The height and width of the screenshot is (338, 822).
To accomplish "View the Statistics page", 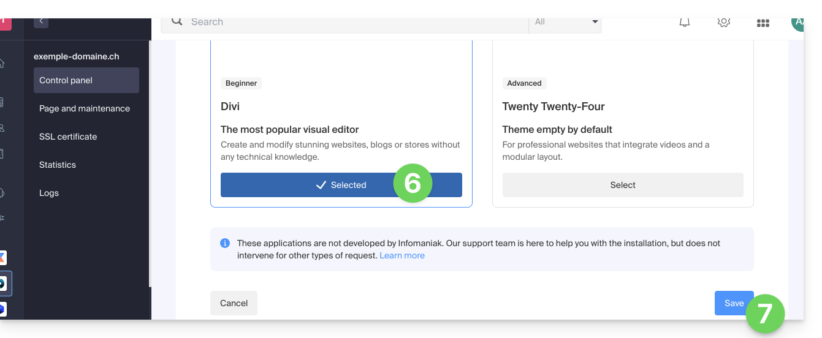I will pyautogui.click(x=58, y=165).
